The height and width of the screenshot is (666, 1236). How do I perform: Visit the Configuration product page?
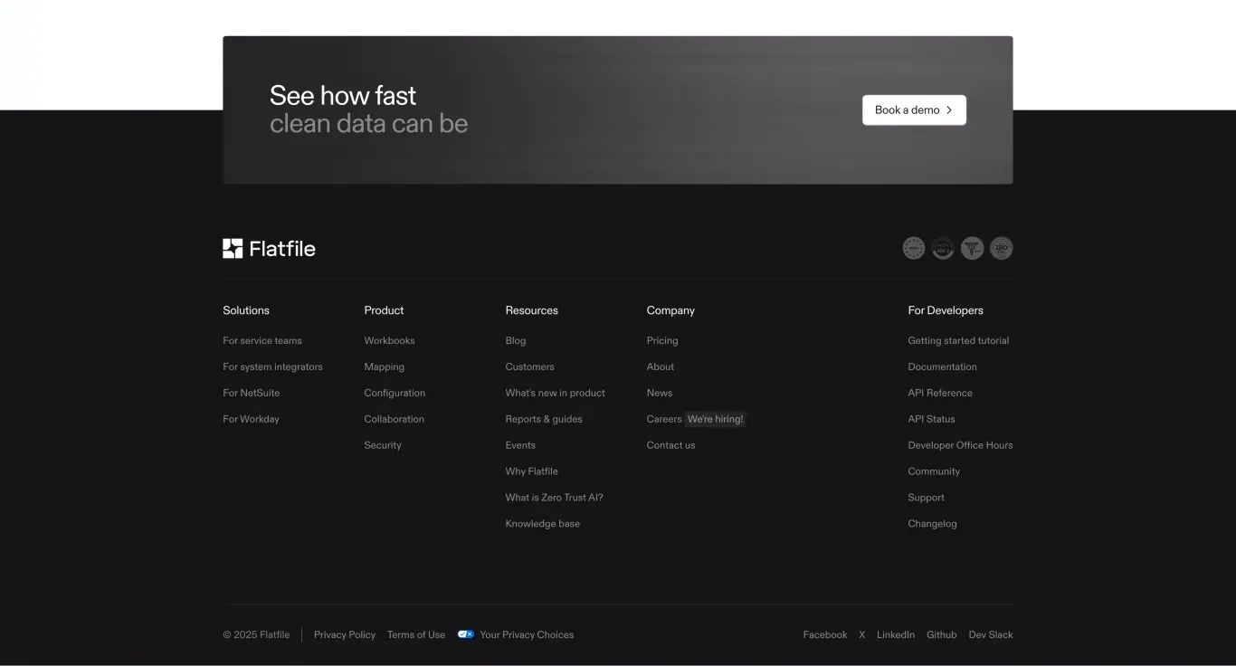[395, 394]
